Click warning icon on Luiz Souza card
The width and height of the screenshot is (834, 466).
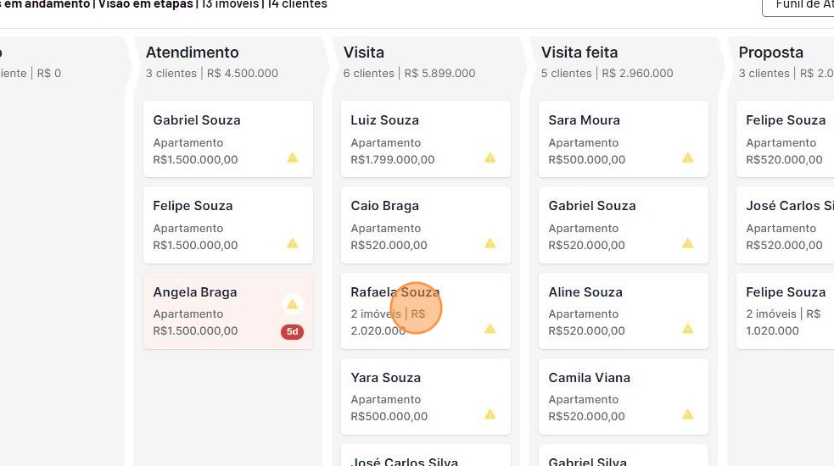pyautogui.click(x=490, y=158)
